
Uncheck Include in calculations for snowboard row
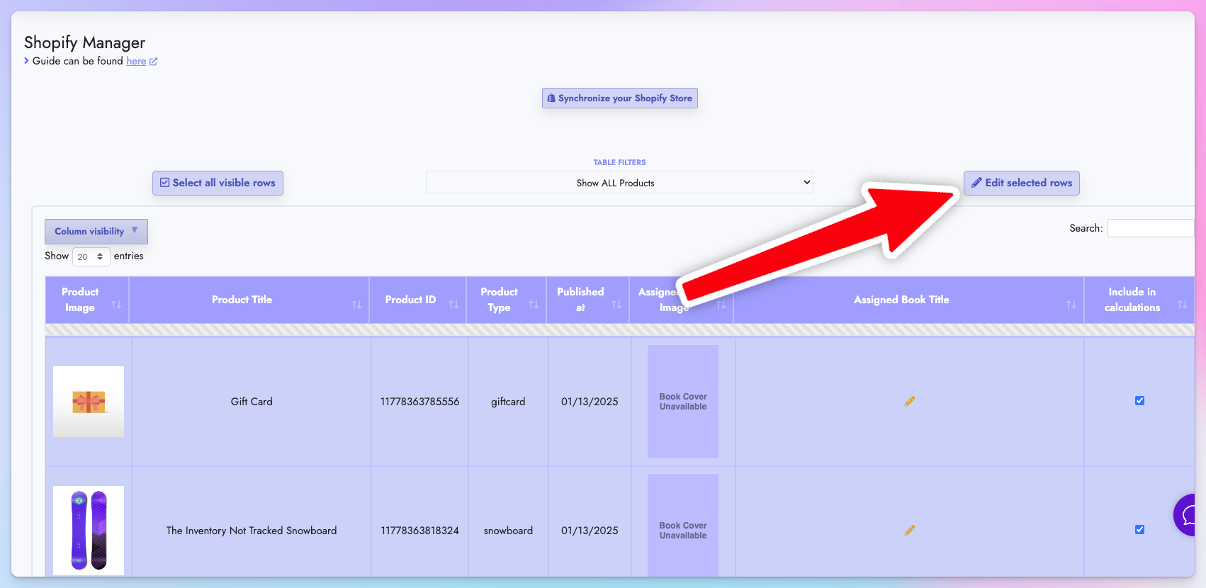coord(1139,530)
